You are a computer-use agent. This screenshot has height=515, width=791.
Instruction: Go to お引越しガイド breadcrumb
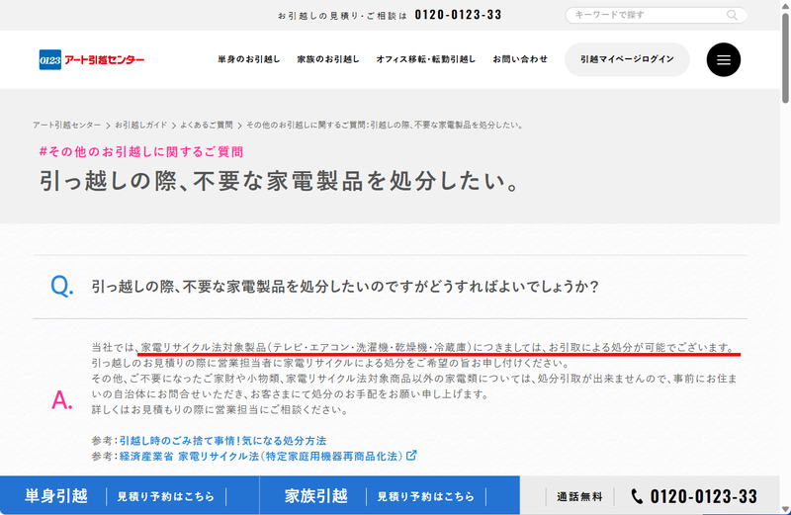(140, 125)
